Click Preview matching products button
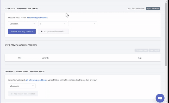Screen dimensions: 169x103 [x=22, y=31]
